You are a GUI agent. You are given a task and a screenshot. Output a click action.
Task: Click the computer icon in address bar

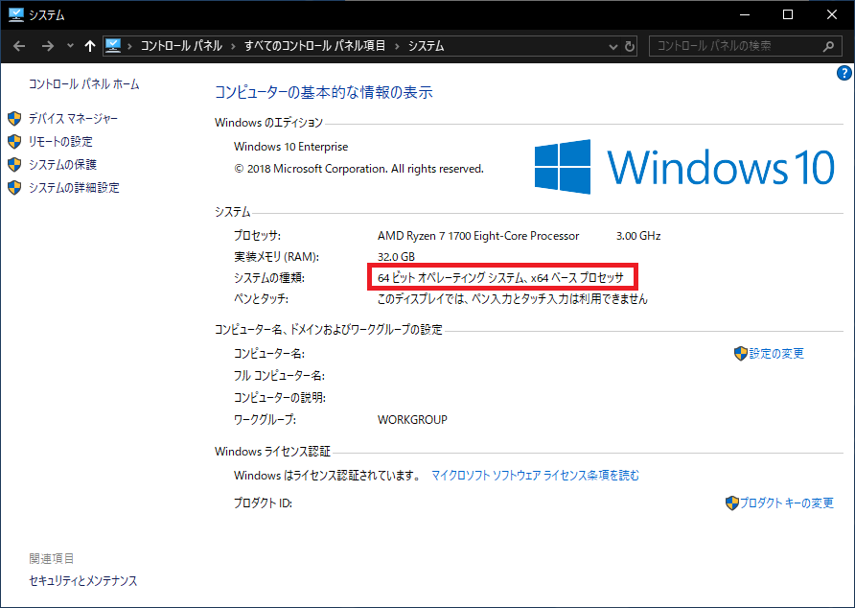click(x=113, y=46)
